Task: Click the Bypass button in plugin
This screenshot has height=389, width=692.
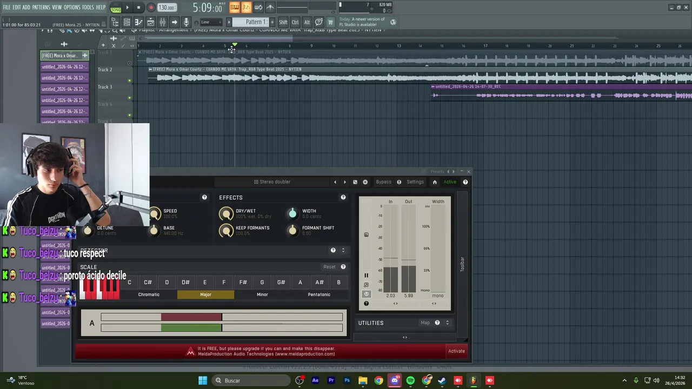Action: click(383, 182)
